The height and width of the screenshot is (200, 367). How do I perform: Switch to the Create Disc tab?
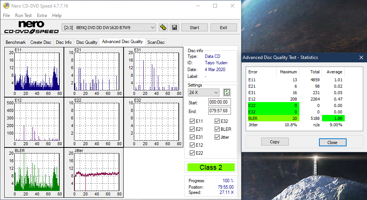pos(41,42)
